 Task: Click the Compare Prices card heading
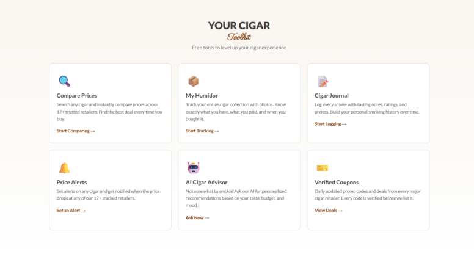point(76,96)
